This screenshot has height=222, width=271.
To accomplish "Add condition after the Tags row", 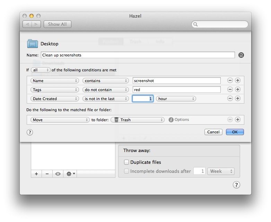I will point(238,89).
